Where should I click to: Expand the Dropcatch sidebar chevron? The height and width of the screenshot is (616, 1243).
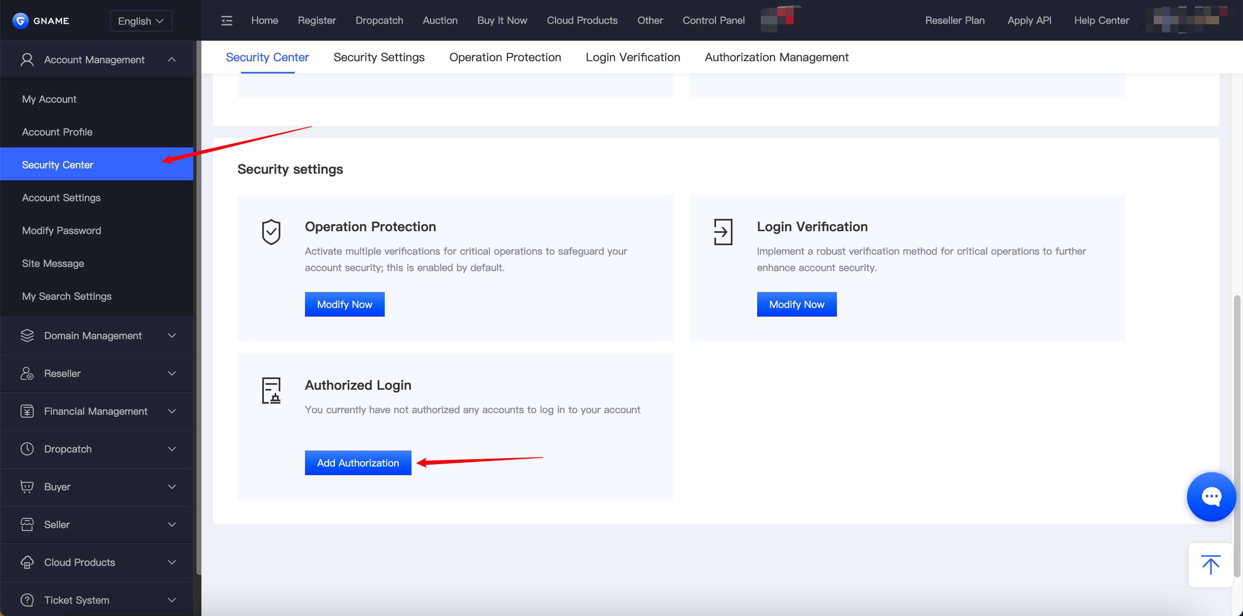[172, 449]
